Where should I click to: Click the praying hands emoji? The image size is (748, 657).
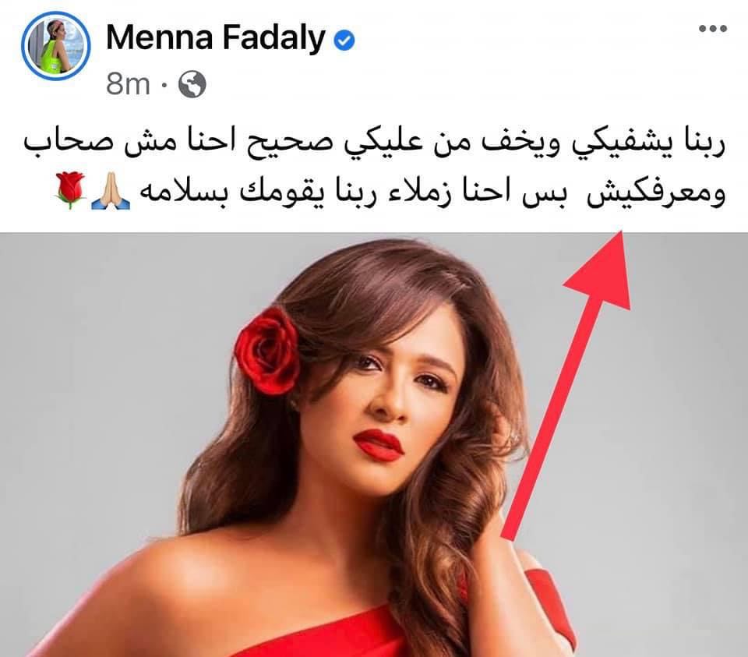click(111, 191)
